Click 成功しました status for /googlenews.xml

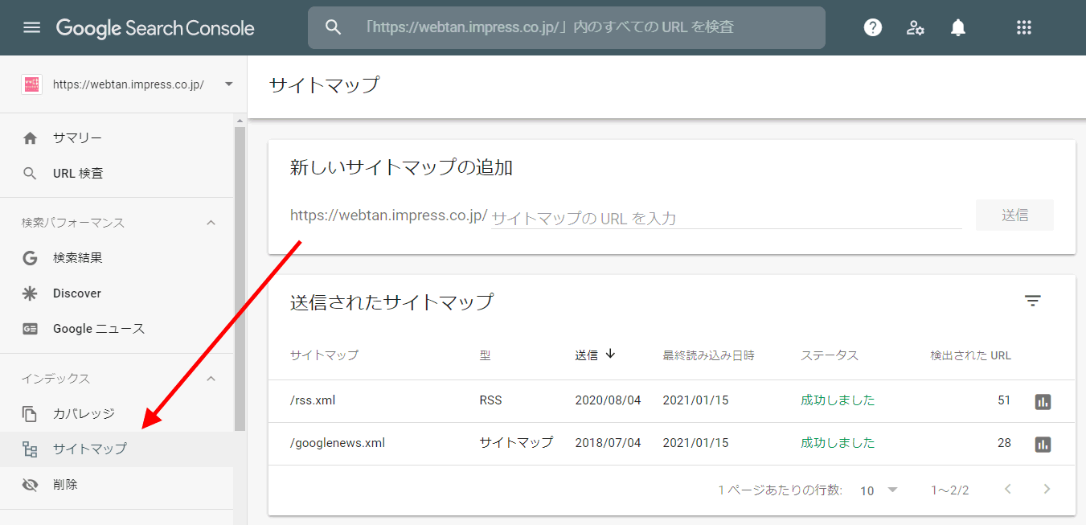[x=838, y=443]
